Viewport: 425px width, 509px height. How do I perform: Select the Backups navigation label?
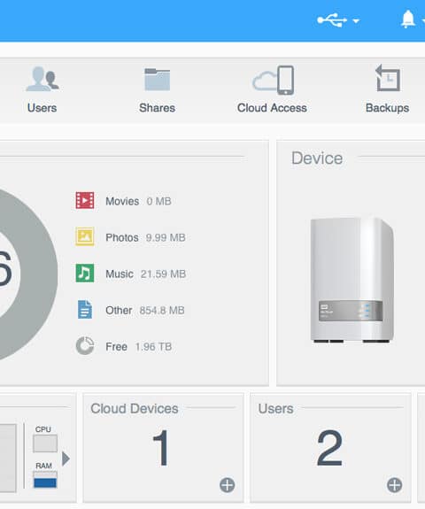387,108
